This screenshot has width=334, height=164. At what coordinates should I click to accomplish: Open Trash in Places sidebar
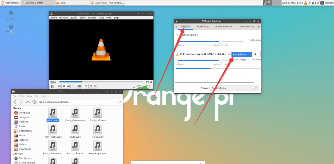point(22,126)
